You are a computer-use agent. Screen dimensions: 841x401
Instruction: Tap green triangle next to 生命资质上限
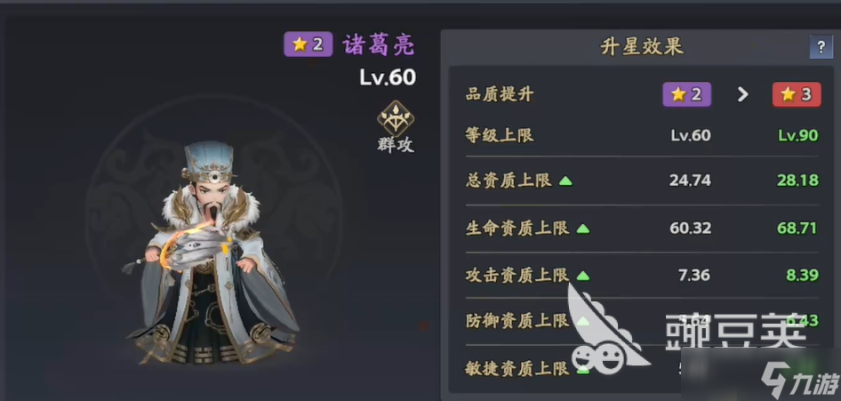point(582,229)
